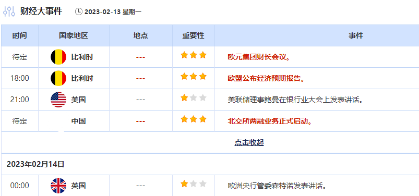The image size is (419, 196).
Task: Click the clock icon next to the date
Action: [x=79, y=11]
